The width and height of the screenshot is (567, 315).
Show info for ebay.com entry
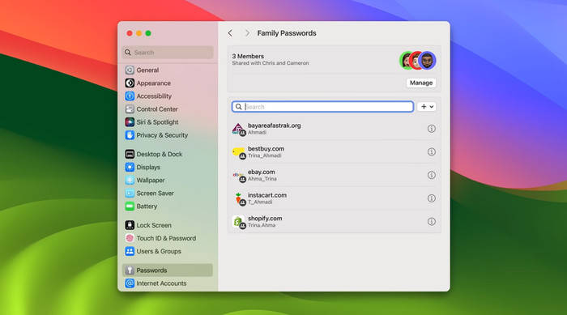(x=432, y=175)
